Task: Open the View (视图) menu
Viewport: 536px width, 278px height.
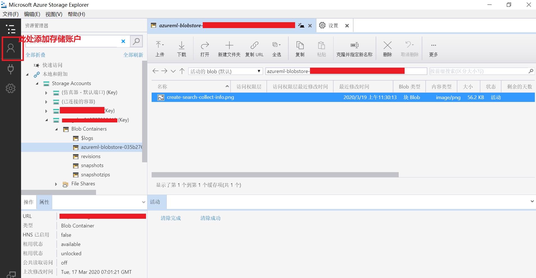Action: 54,14
